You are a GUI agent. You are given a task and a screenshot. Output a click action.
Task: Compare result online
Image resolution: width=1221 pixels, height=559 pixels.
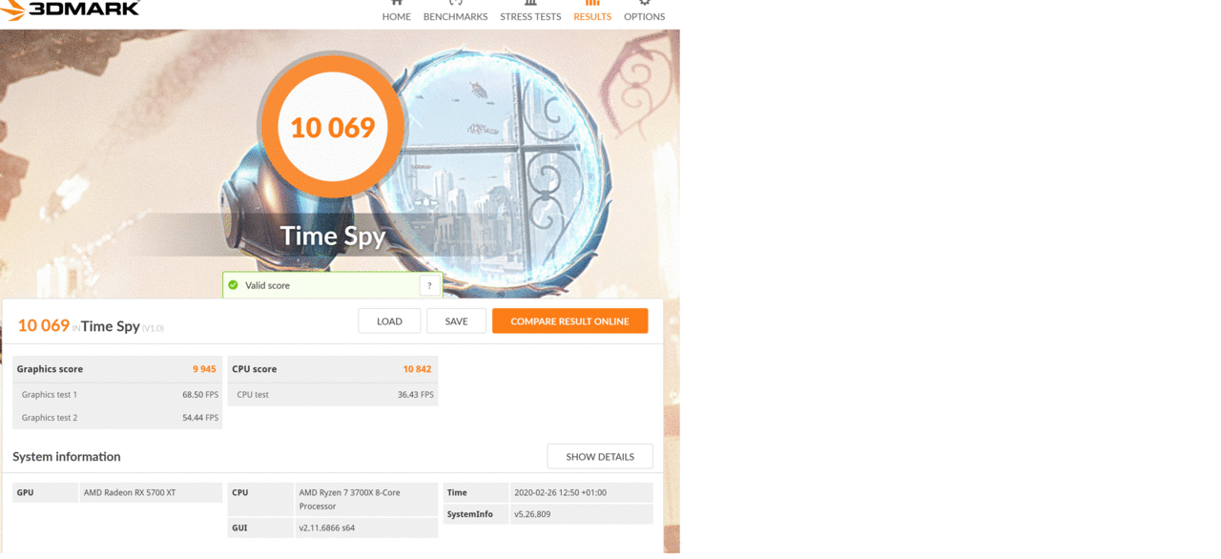click(569, 321)
